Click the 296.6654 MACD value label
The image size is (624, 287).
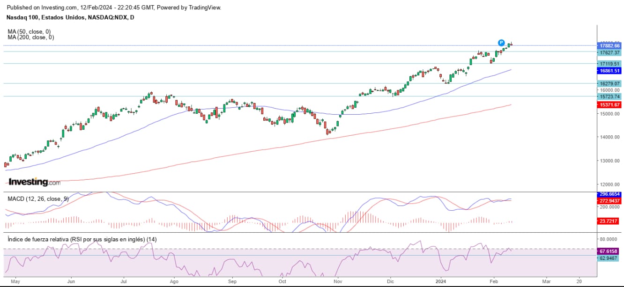coord(609,194)
